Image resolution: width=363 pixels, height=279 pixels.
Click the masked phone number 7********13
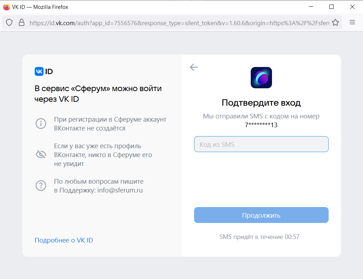coord(261,125)
